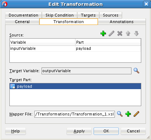Open the Annotations tab

[122, 22]
